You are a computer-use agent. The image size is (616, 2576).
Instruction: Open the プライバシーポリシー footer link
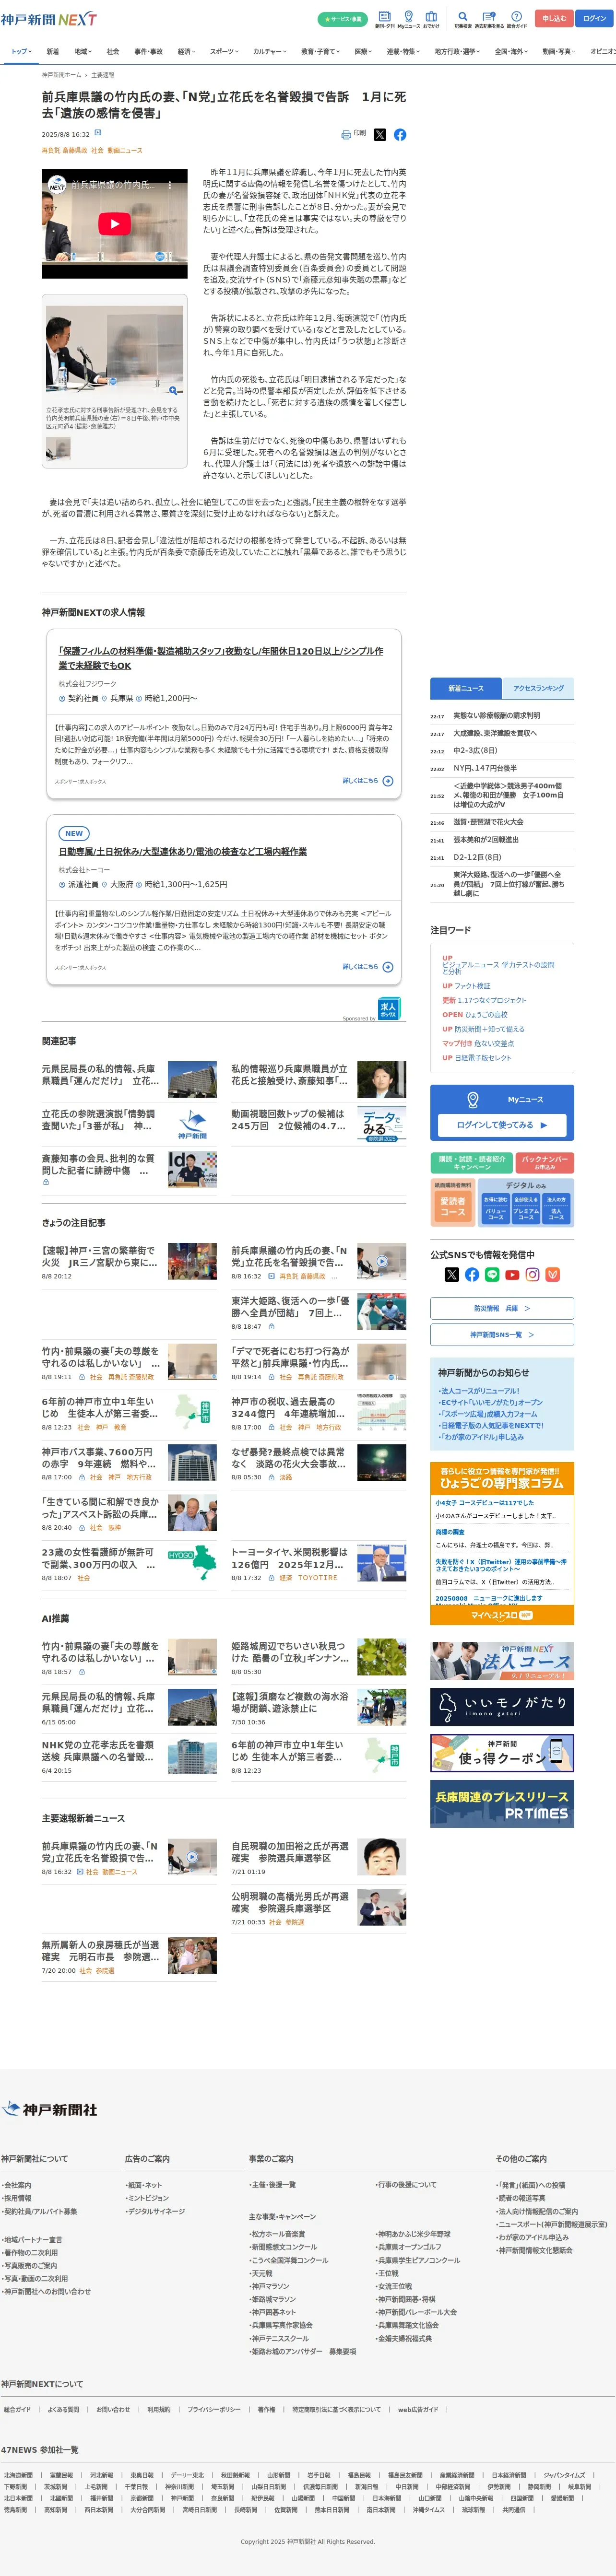tap(213, 2409)
